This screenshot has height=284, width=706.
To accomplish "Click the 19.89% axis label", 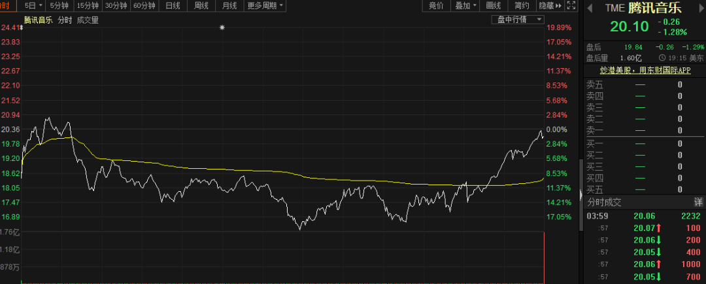I will [559, 27].
